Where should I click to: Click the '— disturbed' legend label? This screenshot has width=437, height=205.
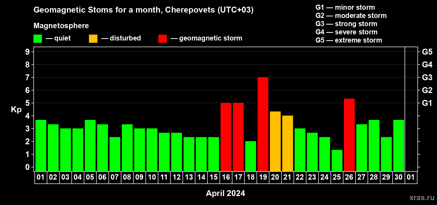[121, 38]
